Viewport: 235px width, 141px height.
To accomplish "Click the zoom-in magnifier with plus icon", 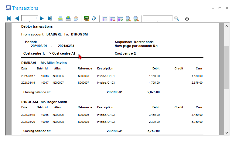I will pyautogui.click(x=136, y=18).
